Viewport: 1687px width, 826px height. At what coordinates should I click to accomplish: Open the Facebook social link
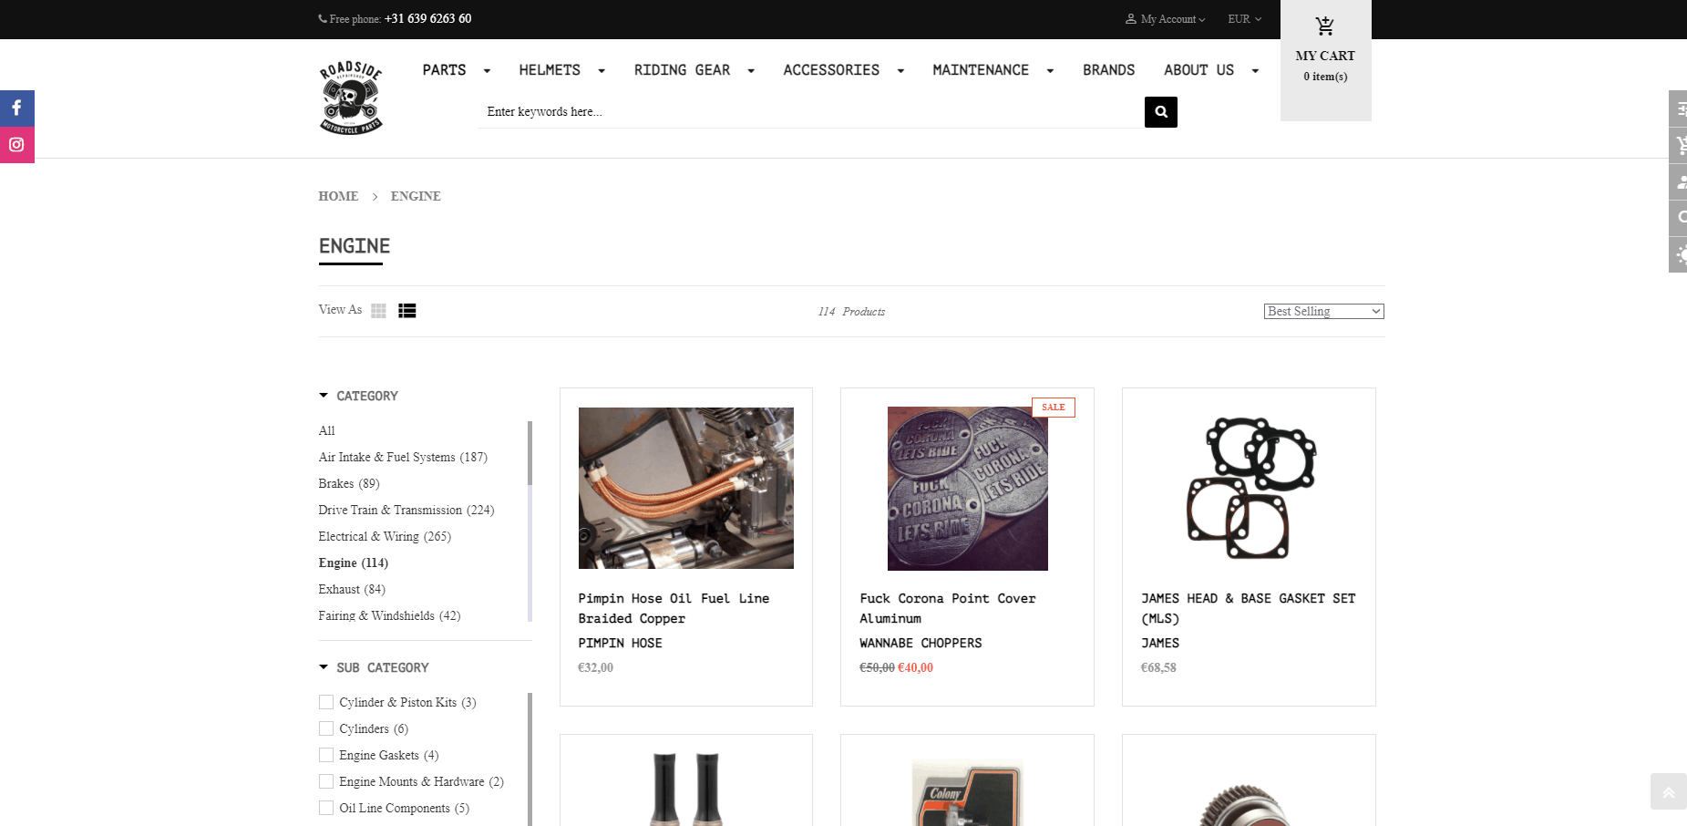(x=16, y=108)
